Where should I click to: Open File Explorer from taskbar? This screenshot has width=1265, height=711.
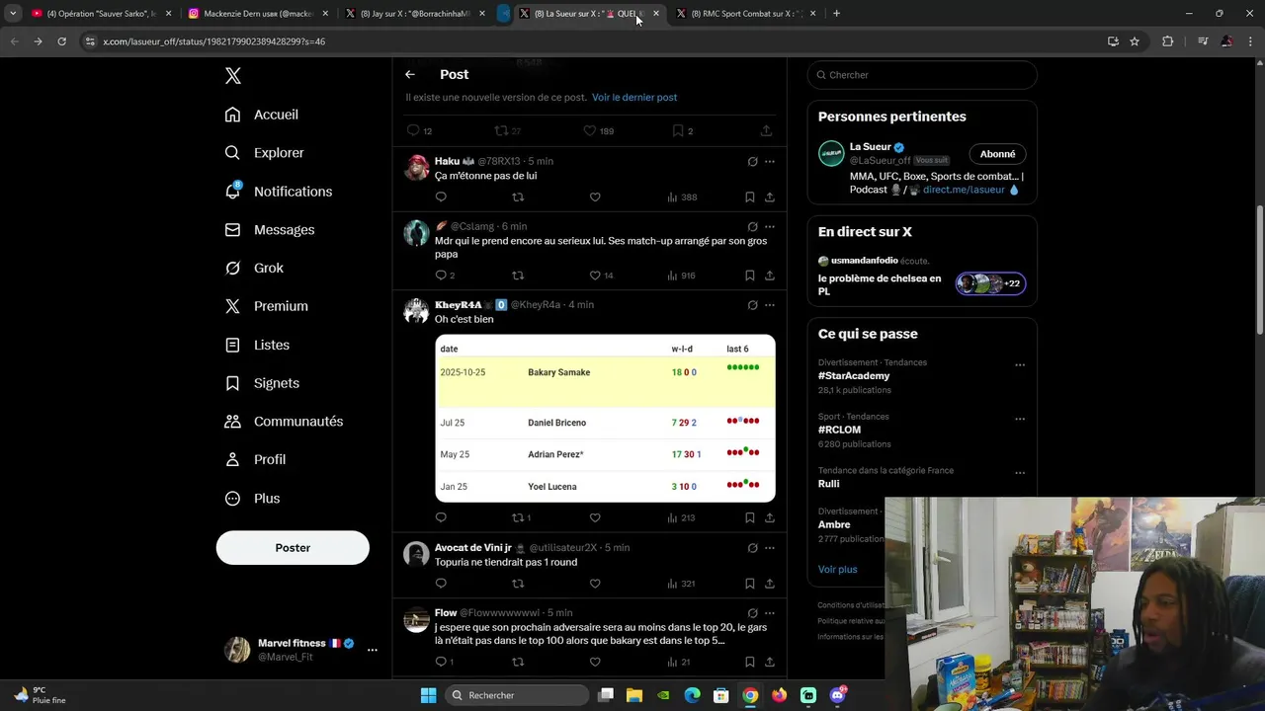click(x=634, y=695)
